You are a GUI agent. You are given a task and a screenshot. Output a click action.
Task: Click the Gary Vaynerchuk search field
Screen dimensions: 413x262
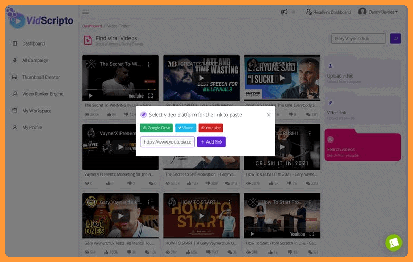(358, 38)
